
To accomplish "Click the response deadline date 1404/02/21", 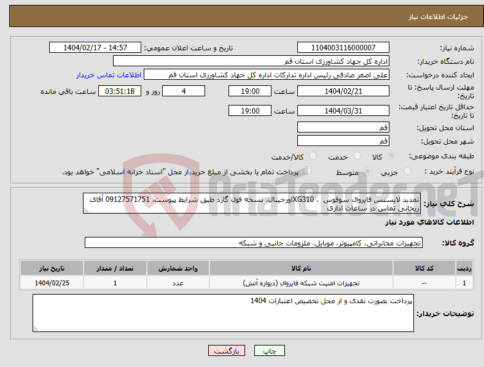I will click(x=343, y=91).
